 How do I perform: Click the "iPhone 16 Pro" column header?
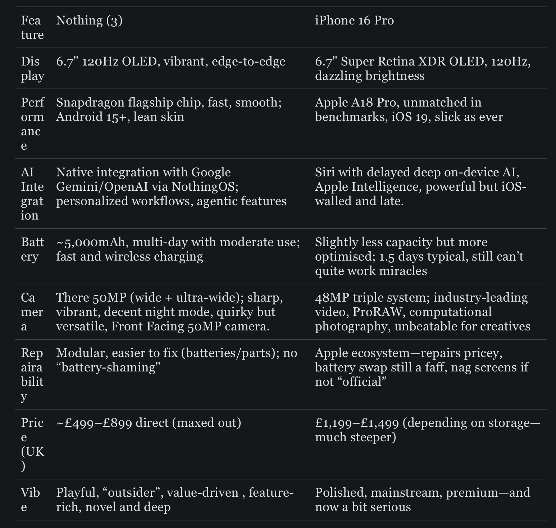point(354,21)
